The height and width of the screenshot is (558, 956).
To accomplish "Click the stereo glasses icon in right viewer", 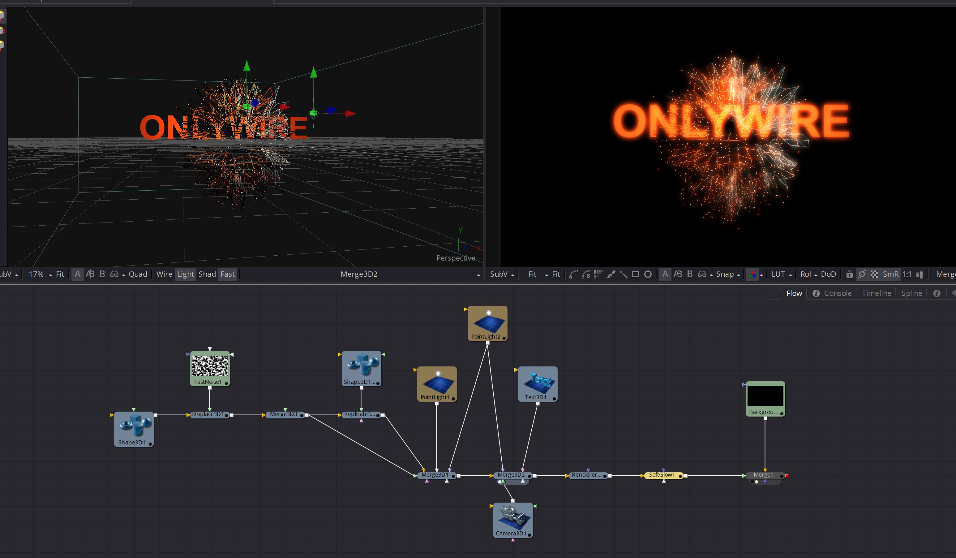I will tap(702, 274).
